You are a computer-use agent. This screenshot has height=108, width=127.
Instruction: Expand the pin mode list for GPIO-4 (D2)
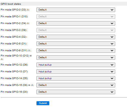pyautogui.click(x=76, y=37)
